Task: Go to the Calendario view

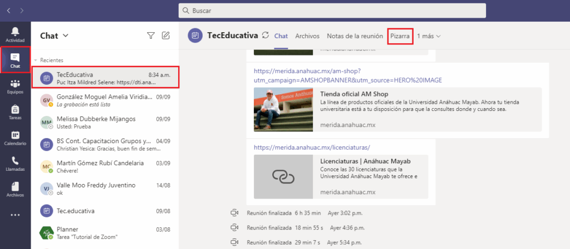Action: pos(15,138)
